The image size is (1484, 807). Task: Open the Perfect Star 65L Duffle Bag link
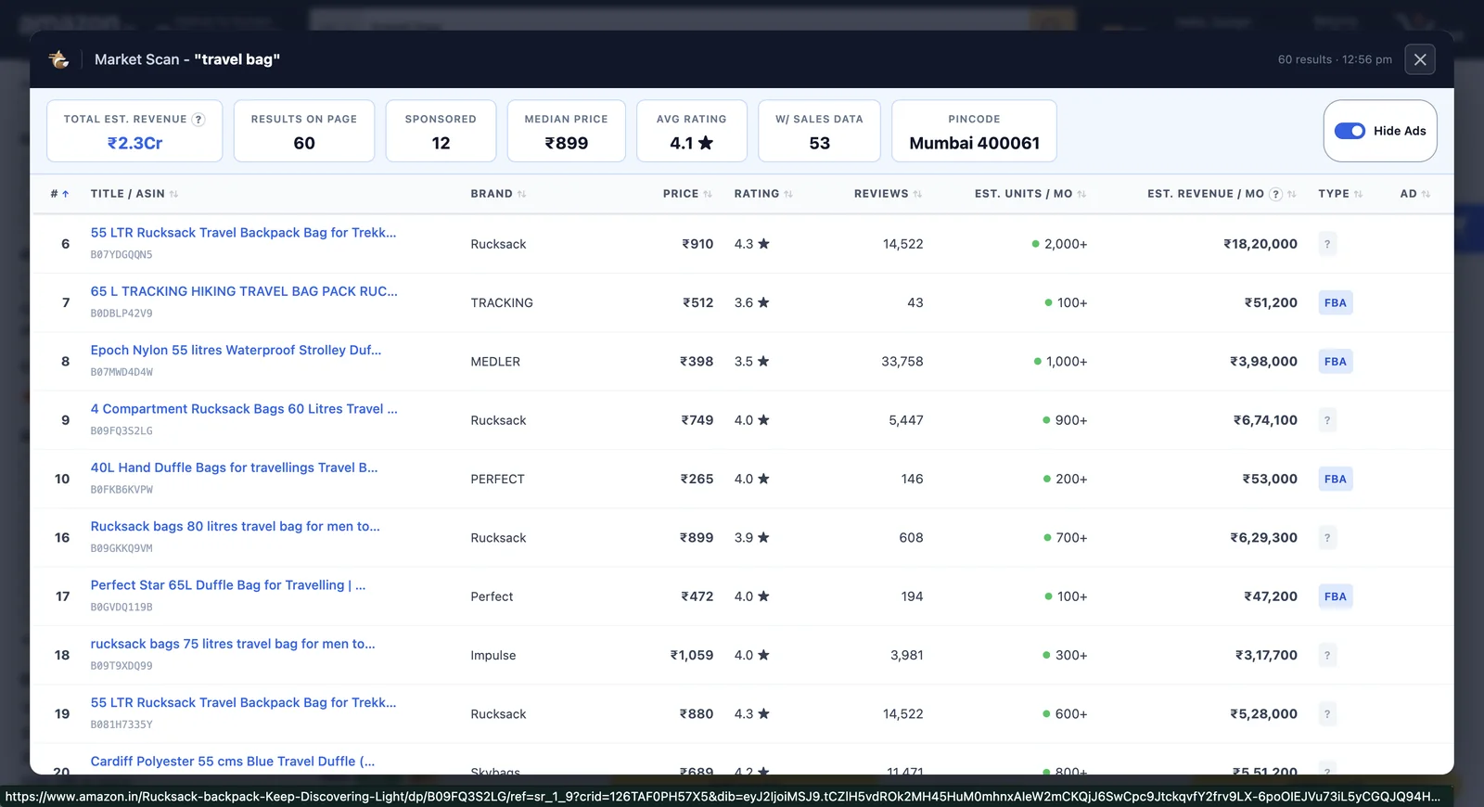click(x=228, y=585)
